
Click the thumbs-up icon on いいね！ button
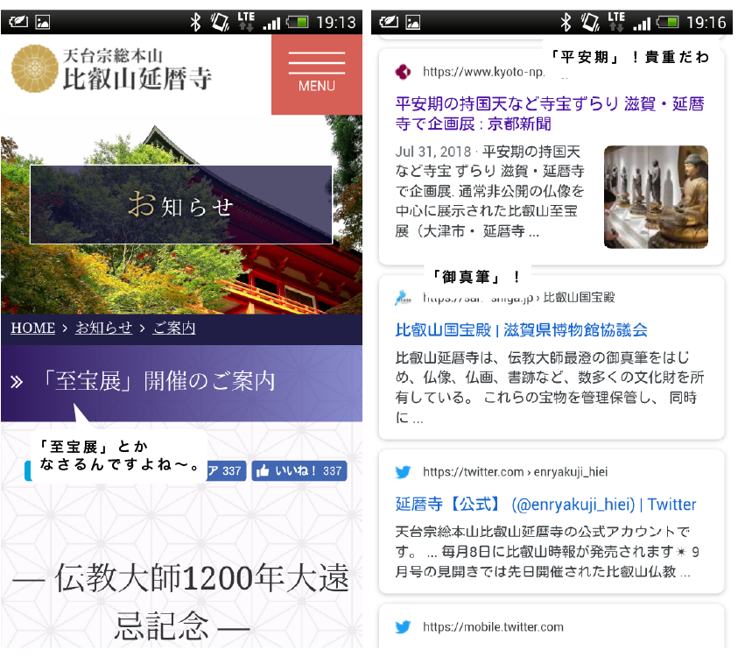263,470
